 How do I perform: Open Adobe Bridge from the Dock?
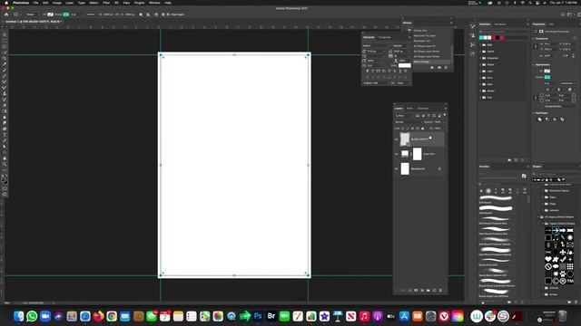click(x=271, y=316)
